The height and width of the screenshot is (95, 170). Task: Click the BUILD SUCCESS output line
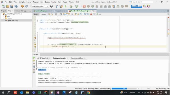(x=44, y=74)
